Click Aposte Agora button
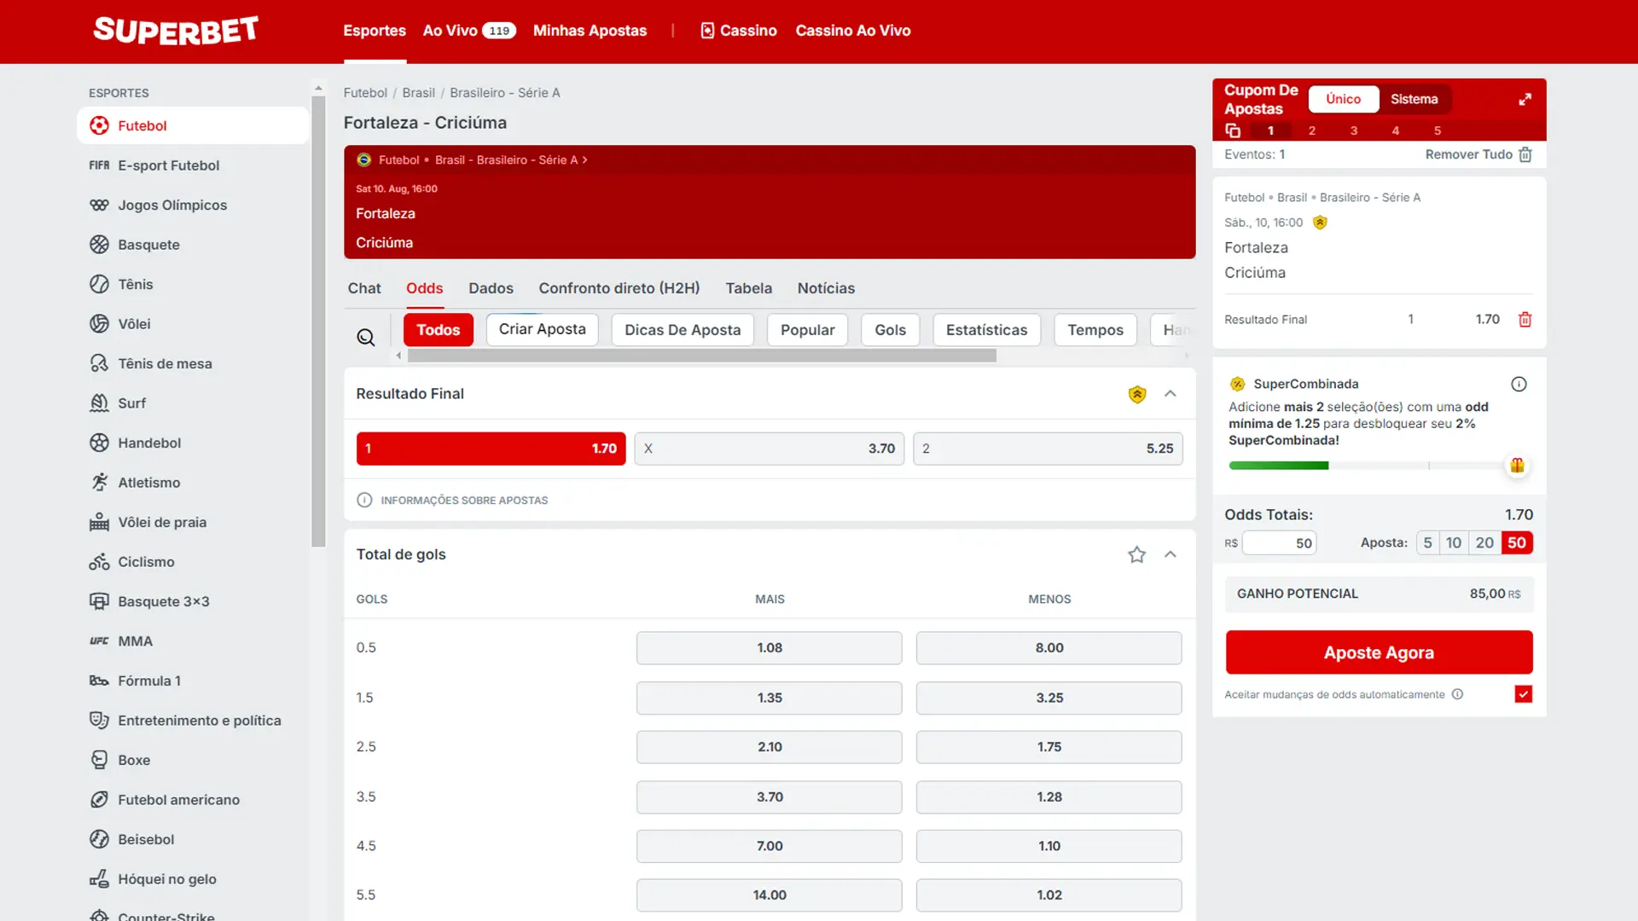The width and height of the screenshot is (1638, 921). (x=1379, y=652)
